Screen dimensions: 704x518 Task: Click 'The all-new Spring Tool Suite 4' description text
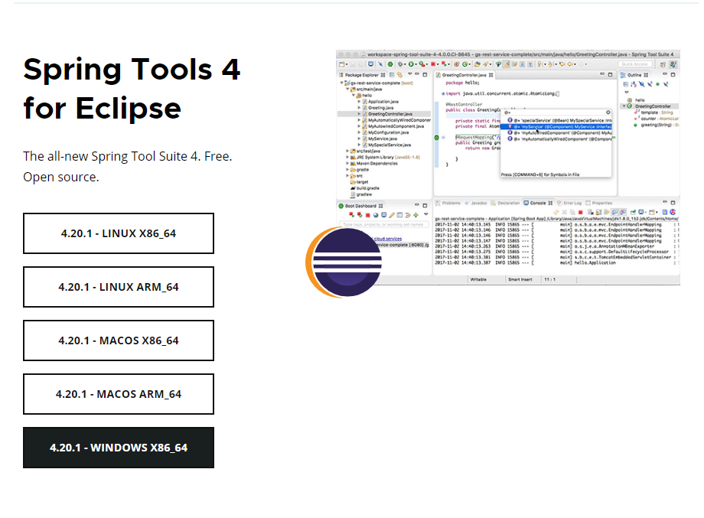pyautogui.click(x=128, y=167)
